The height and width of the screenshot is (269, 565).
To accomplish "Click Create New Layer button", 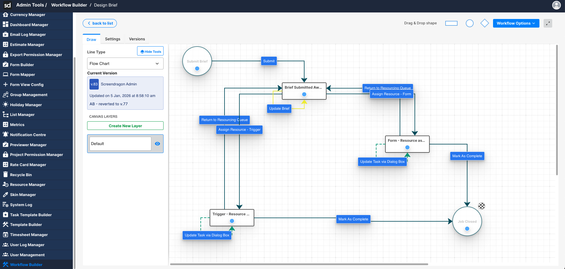I will coord(125,126).
